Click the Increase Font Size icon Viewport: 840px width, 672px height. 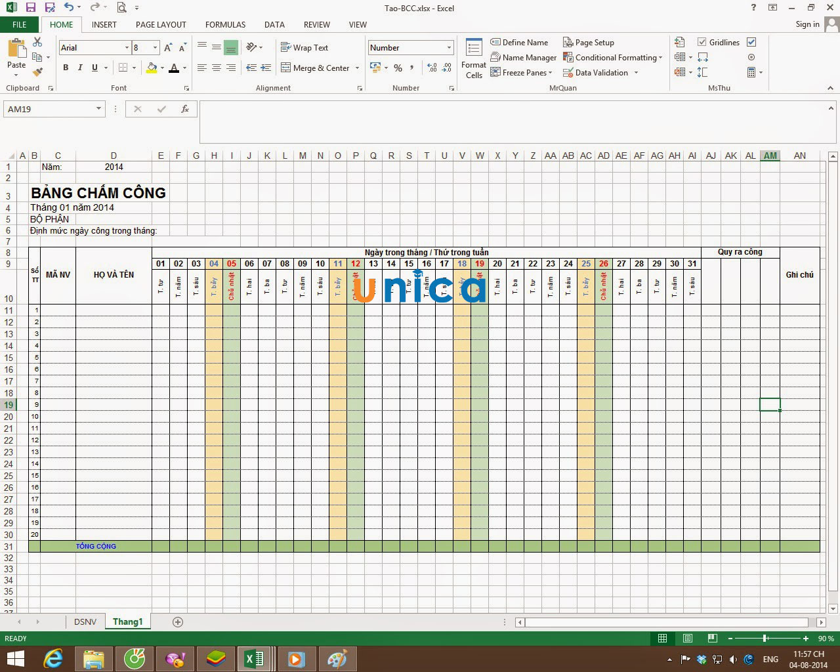168,48
